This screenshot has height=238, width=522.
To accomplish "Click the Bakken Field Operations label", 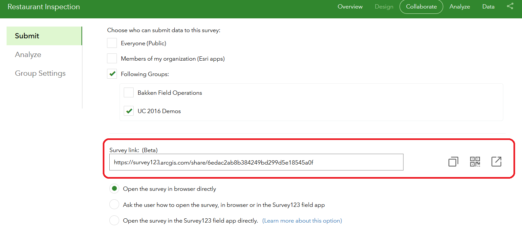I will pos(170,93).
